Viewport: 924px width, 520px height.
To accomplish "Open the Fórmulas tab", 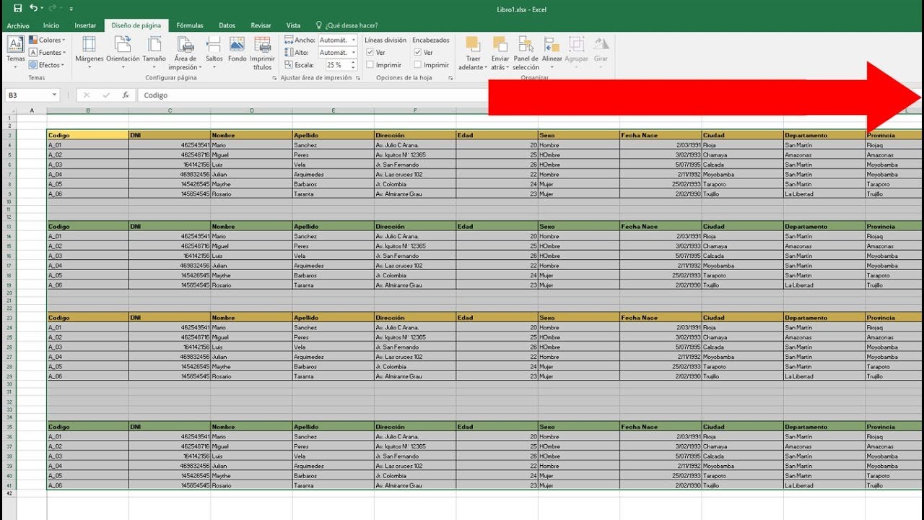I will [190, 25].
